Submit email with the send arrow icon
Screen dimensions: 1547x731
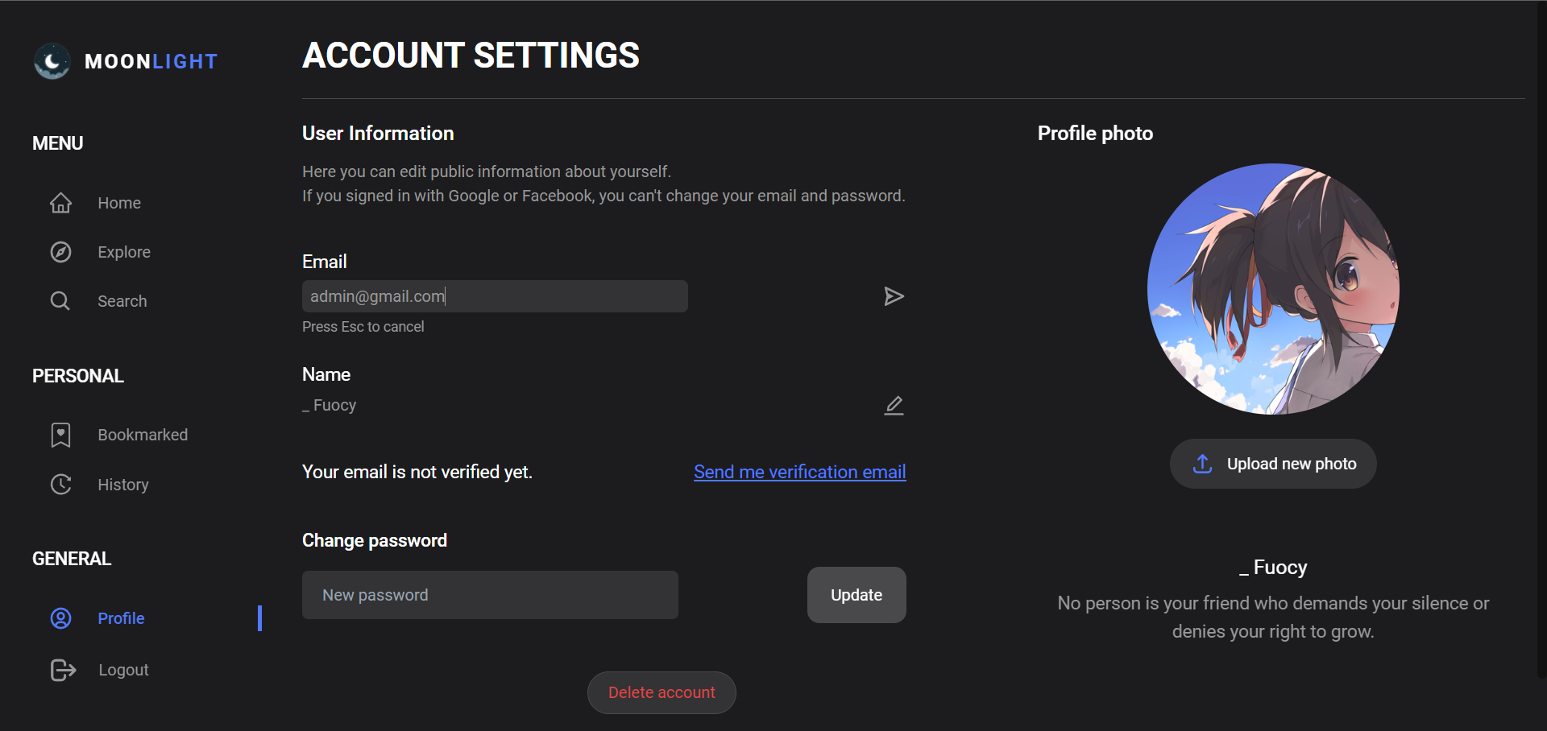tap(894, 296)
